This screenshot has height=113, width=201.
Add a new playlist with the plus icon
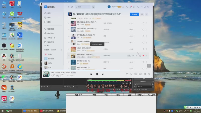61,50
